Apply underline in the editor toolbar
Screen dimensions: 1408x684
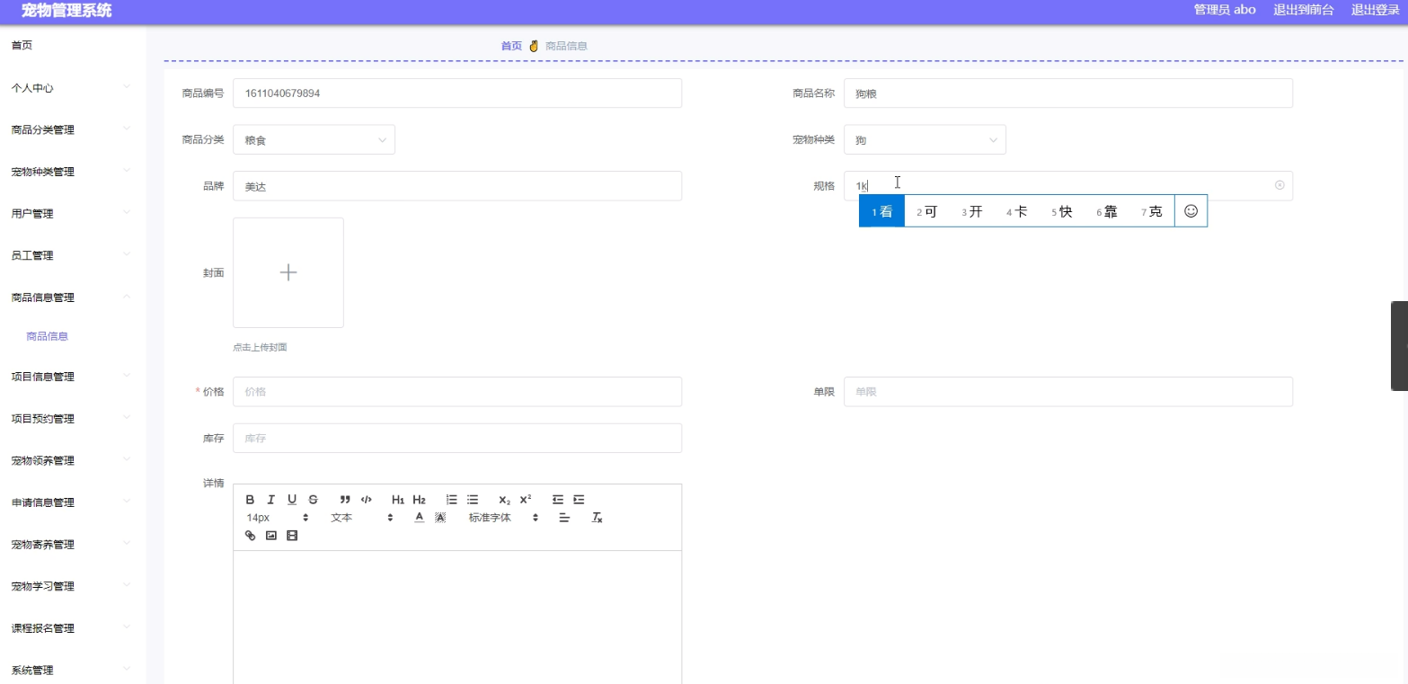pos(292,500)
